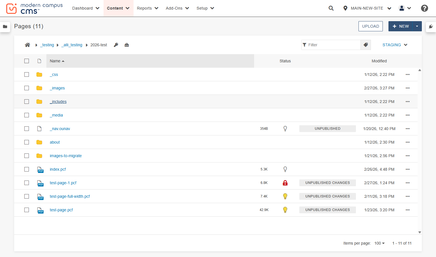
Task: Tick checkbox for test-page-1.pcf
Action: pyautogui.click(x=27, y=183)
